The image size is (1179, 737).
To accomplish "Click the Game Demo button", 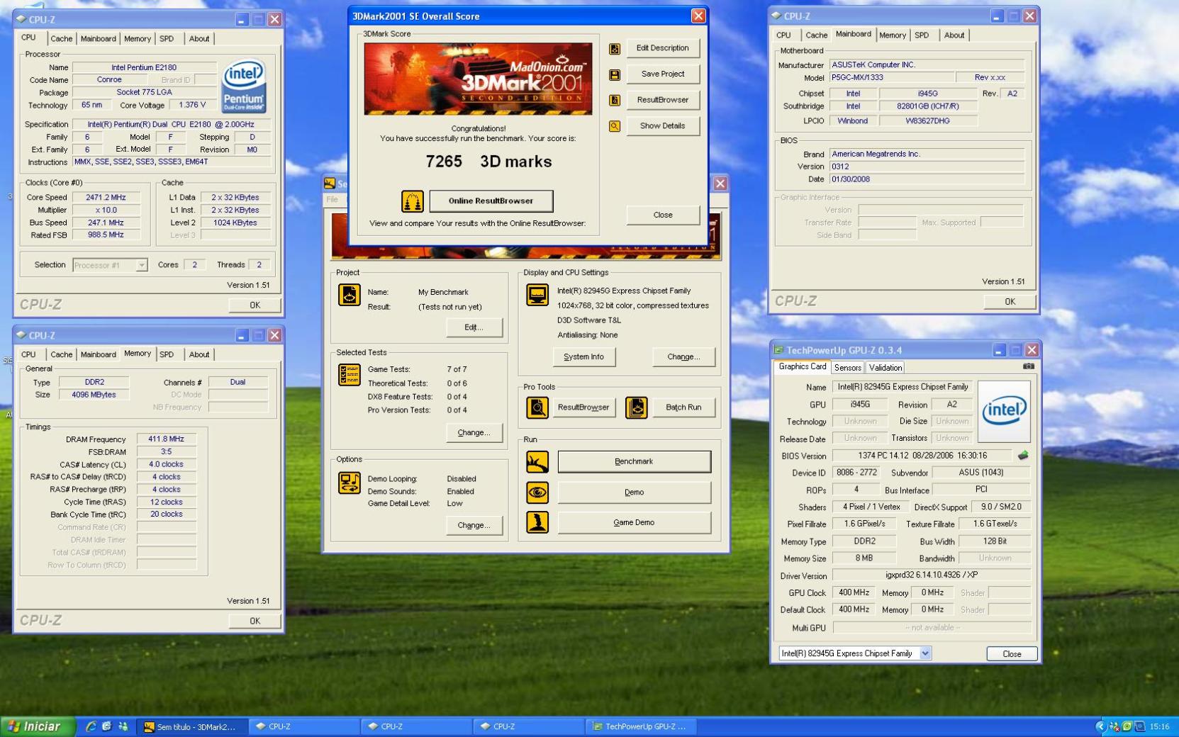I will [634, 522].
